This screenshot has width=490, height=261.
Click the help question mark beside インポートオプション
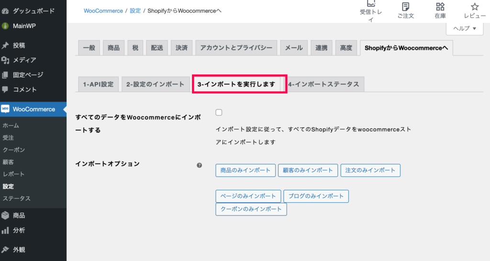[200, 166]
